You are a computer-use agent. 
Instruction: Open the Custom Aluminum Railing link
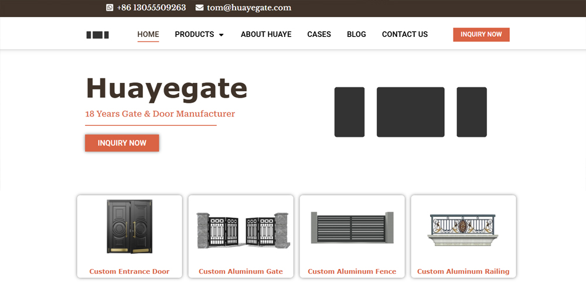tap(464, 271)
